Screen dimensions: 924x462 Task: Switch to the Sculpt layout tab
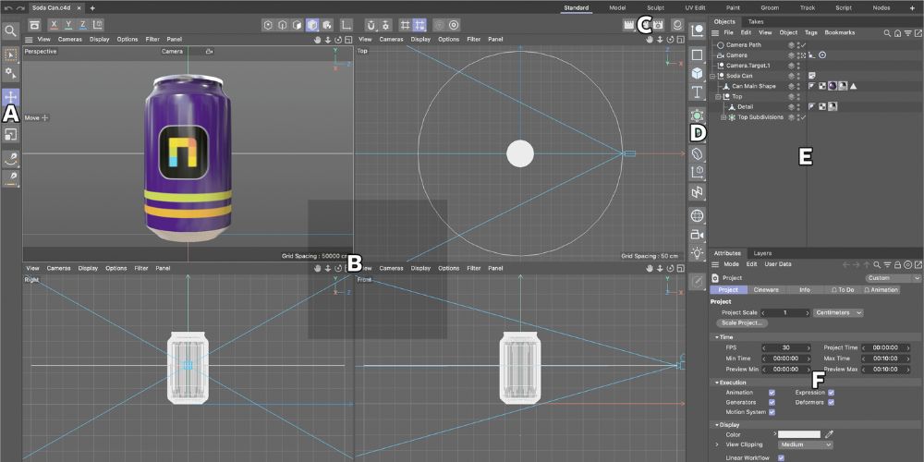(655, 7)
